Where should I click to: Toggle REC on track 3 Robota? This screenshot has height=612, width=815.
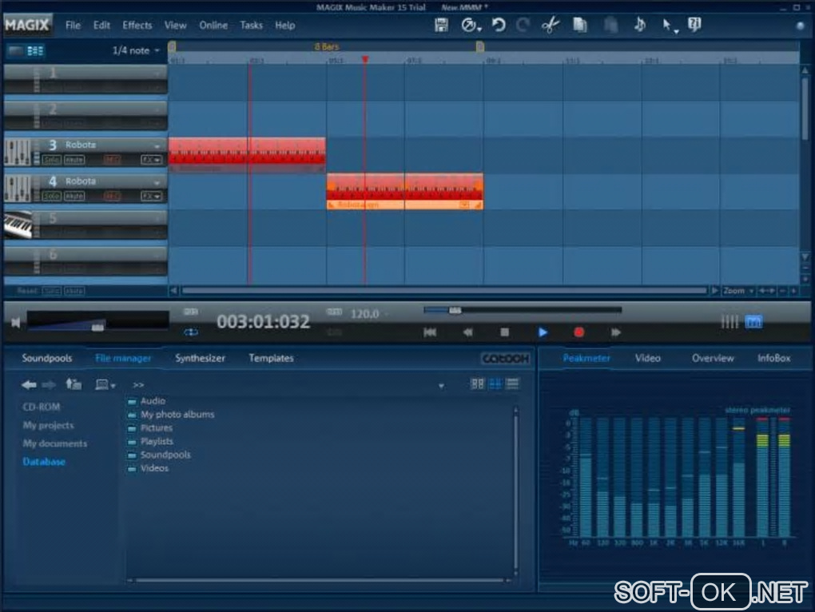112,160
